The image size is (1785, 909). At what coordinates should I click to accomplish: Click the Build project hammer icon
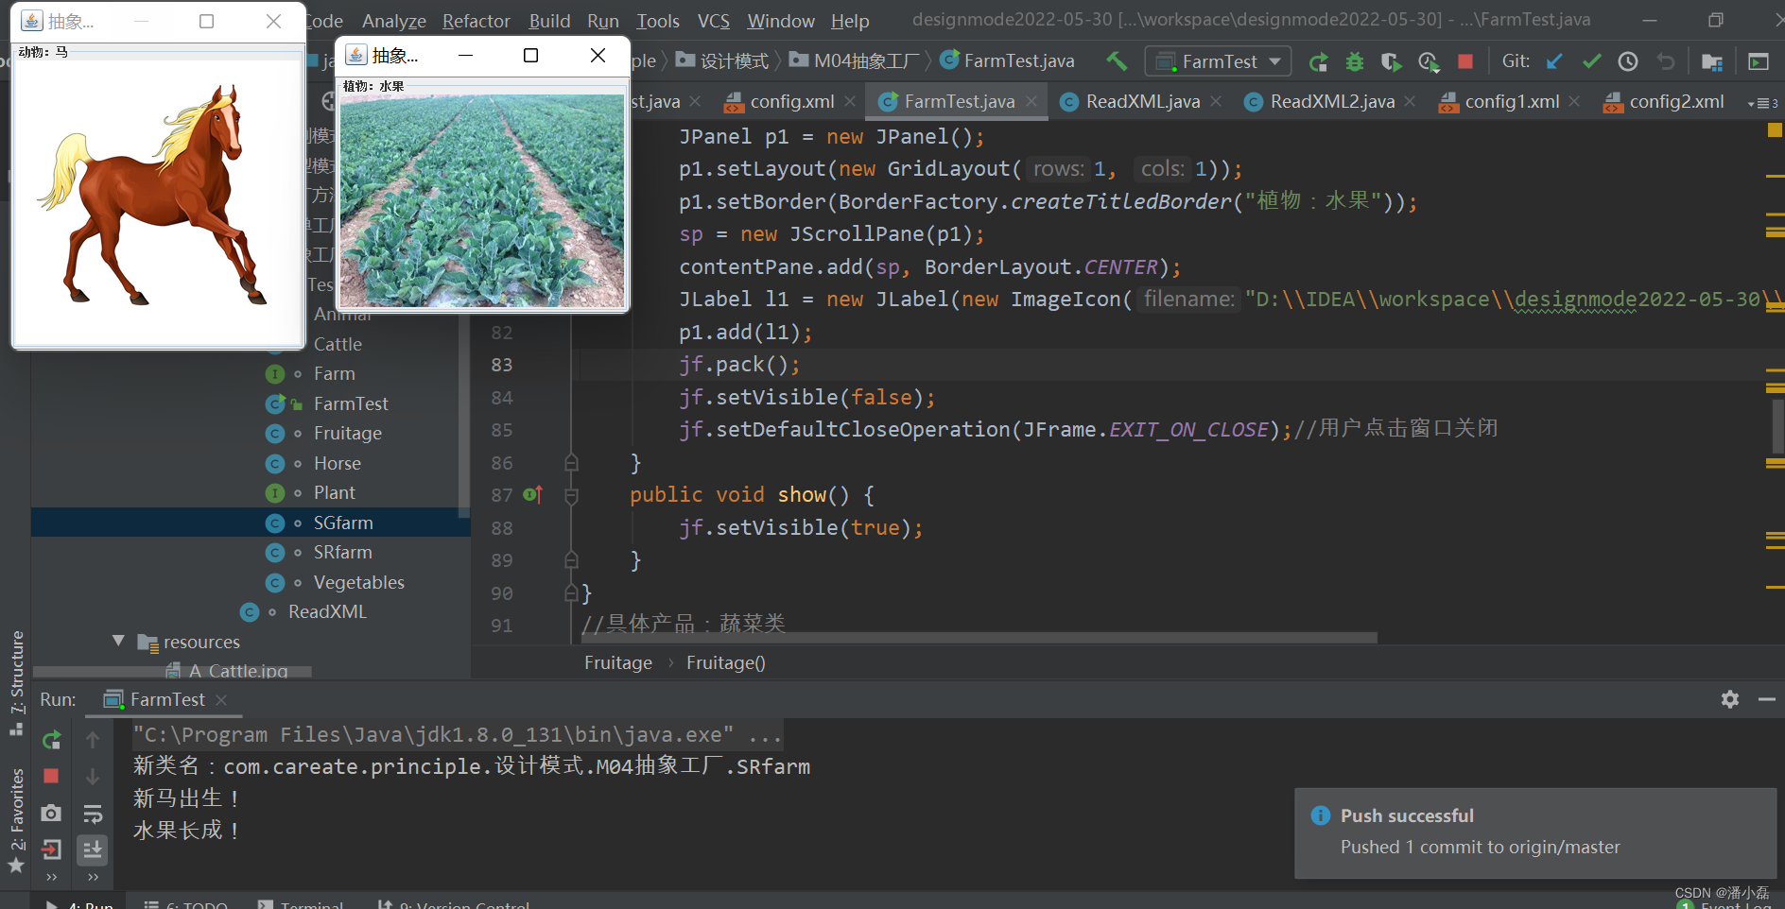1117,61
